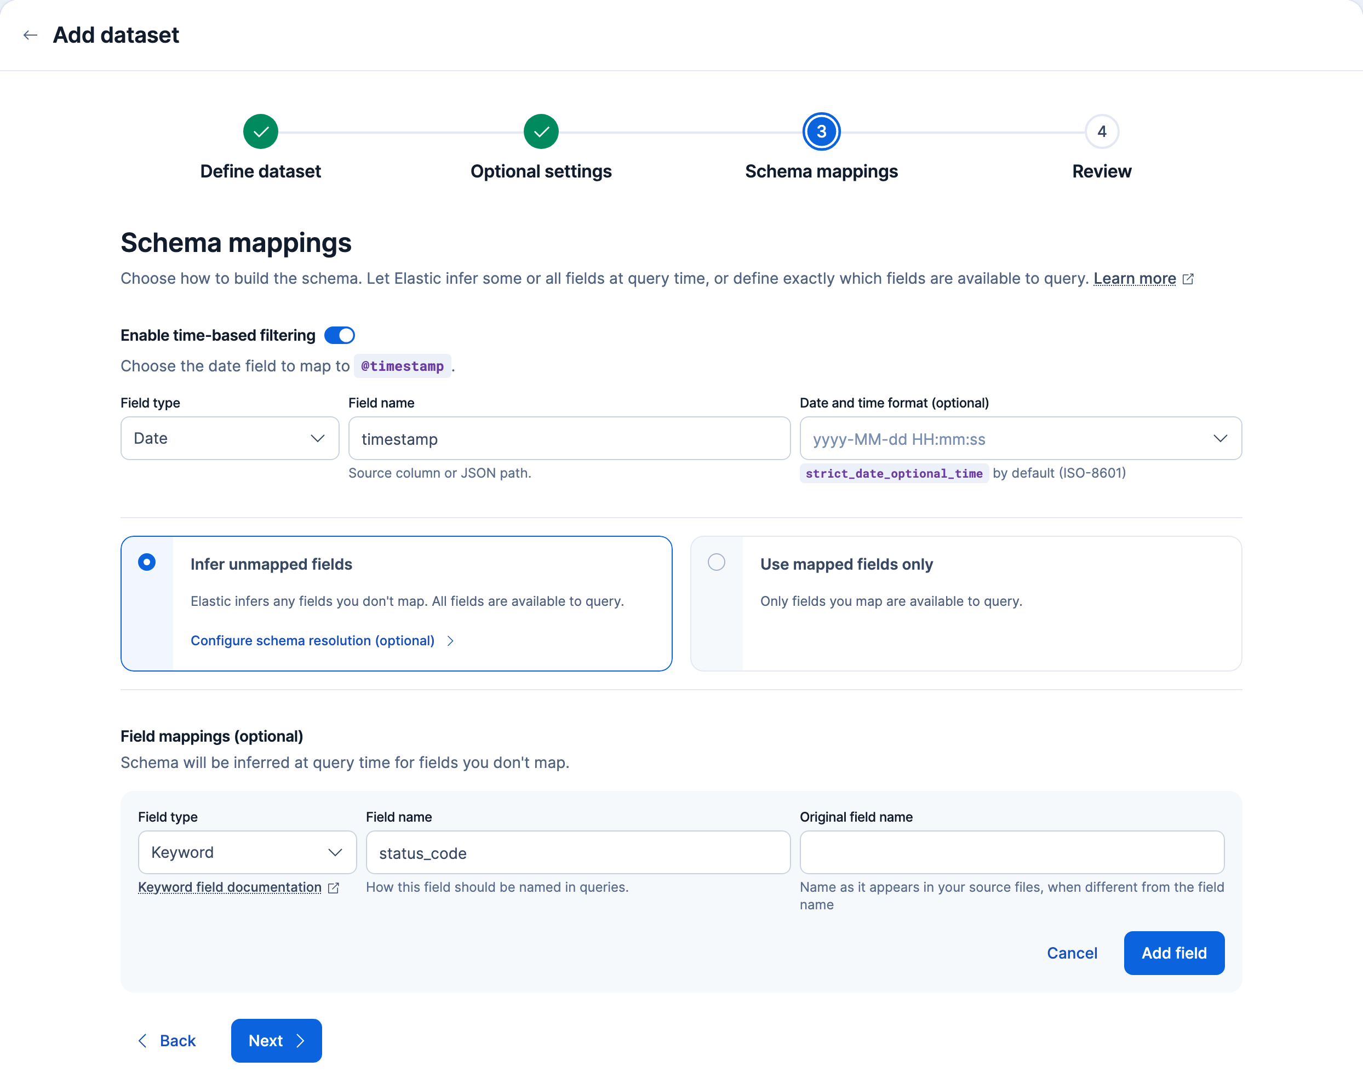1363x1078 pixels.
Task: Click chevron next to Configure schema resolution
Action: pyautogui.click(x=450, y=641)
